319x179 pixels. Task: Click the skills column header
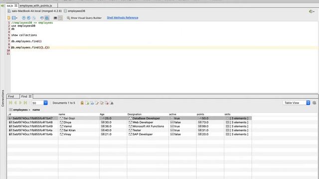pyautogui.click(x=238, y=114)
